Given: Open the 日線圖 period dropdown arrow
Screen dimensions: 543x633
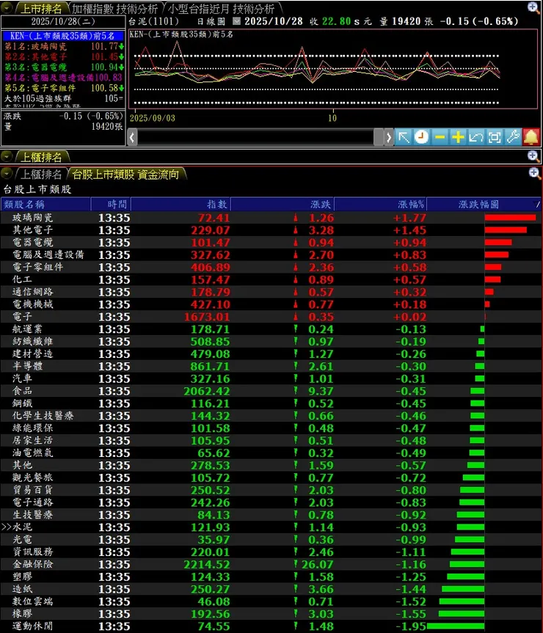Looking at the screenshot, I should pos(236,21).
